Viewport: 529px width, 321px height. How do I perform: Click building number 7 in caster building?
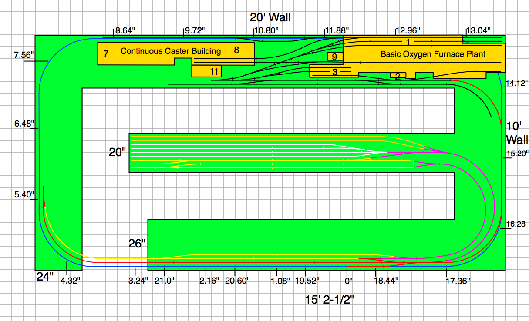pos(106,54)
